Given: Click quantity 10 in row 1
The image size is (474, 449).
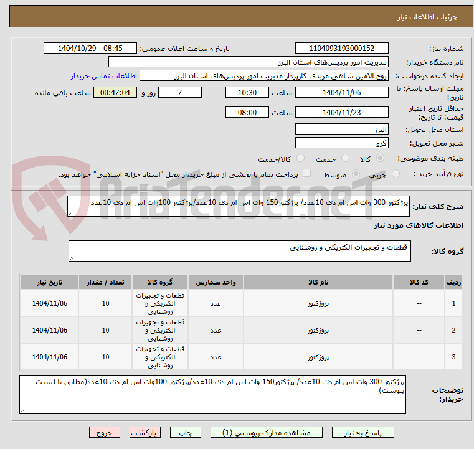Looking at the screenshot, I should [105, 303].
